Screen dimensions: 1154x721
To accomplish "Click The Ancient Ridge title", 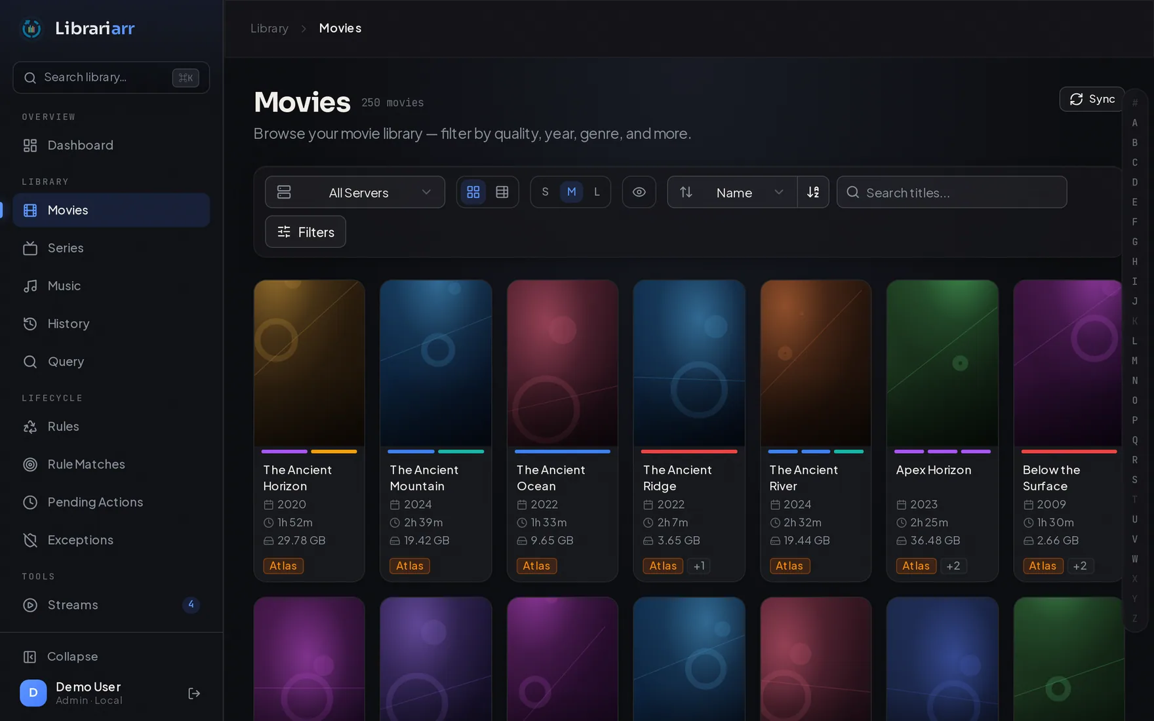I will click(x=677, y=478).
